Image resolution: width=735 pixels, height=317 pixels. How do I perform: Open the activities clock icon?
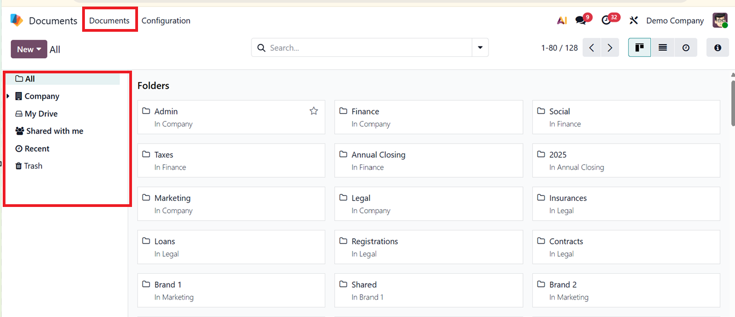point(606,21)
